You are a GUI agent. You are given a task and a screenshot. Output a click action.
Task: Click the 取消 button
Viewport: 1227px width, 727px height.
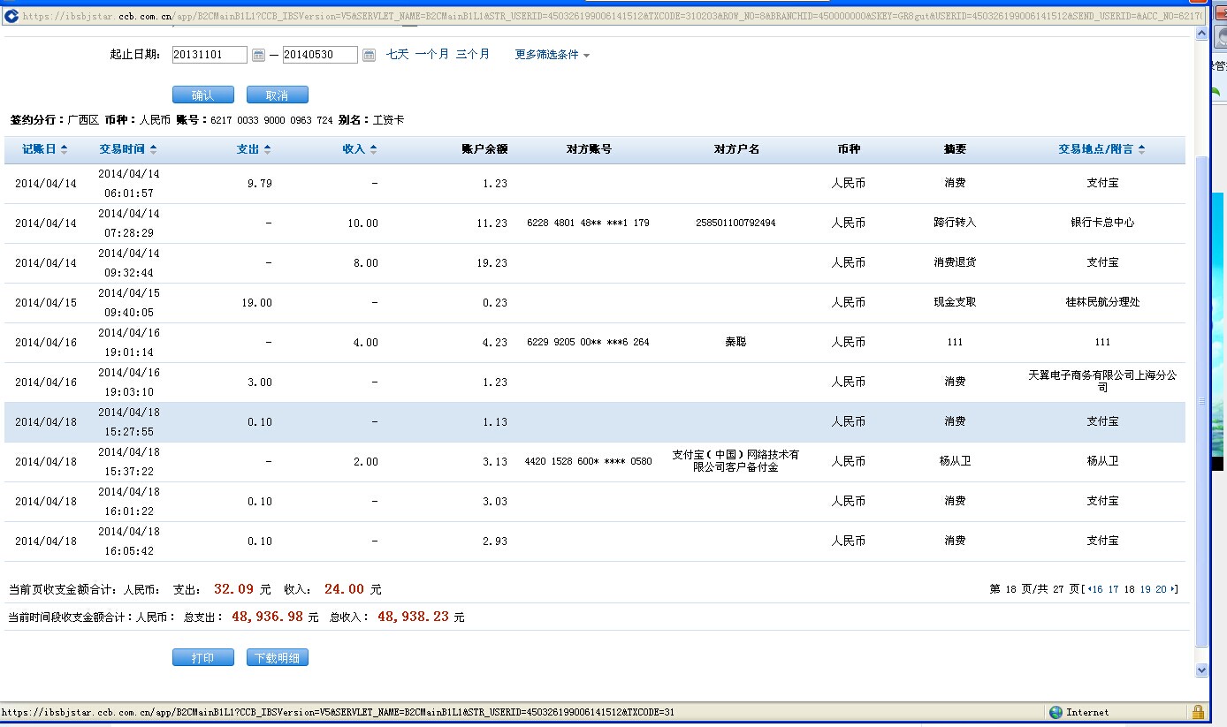pyautogui.click(x=277, y=95)
